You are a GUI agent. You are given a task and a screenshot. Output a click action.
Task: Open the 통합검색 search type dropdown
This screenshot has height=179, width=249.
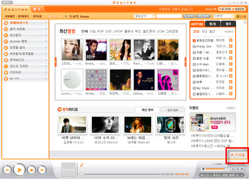[144, 16]
